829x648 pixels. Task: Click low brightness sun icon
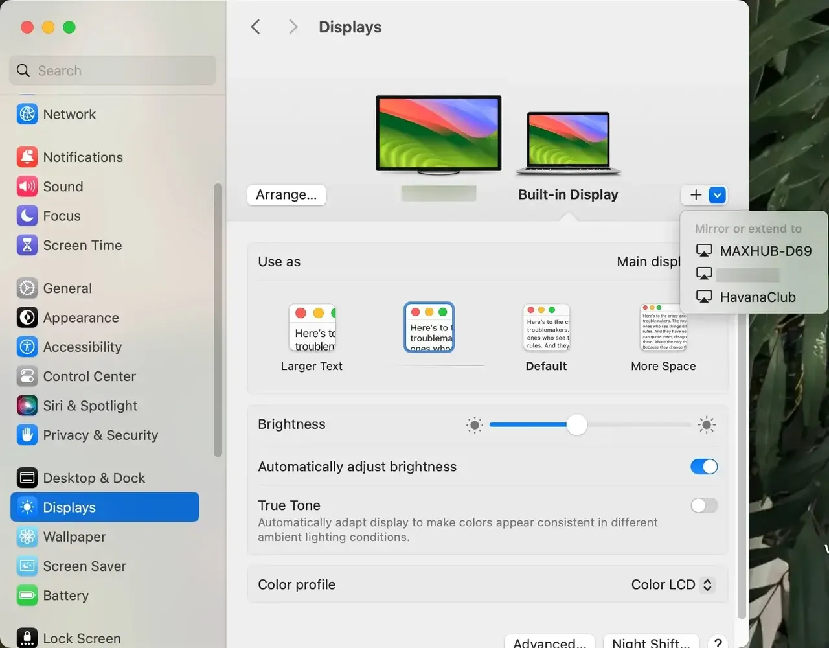475,425
